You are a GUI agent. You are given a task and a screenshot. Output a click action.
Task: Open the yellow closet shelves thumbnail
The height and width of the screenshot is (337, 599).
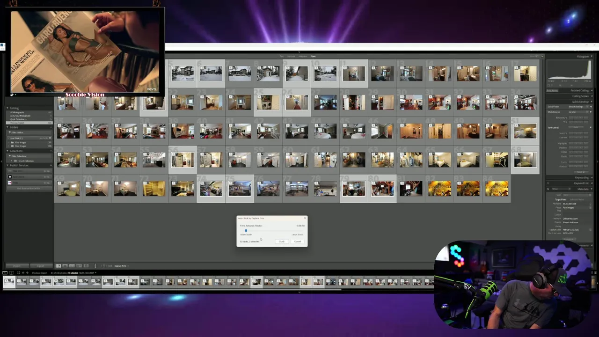[x=154, y=188]
